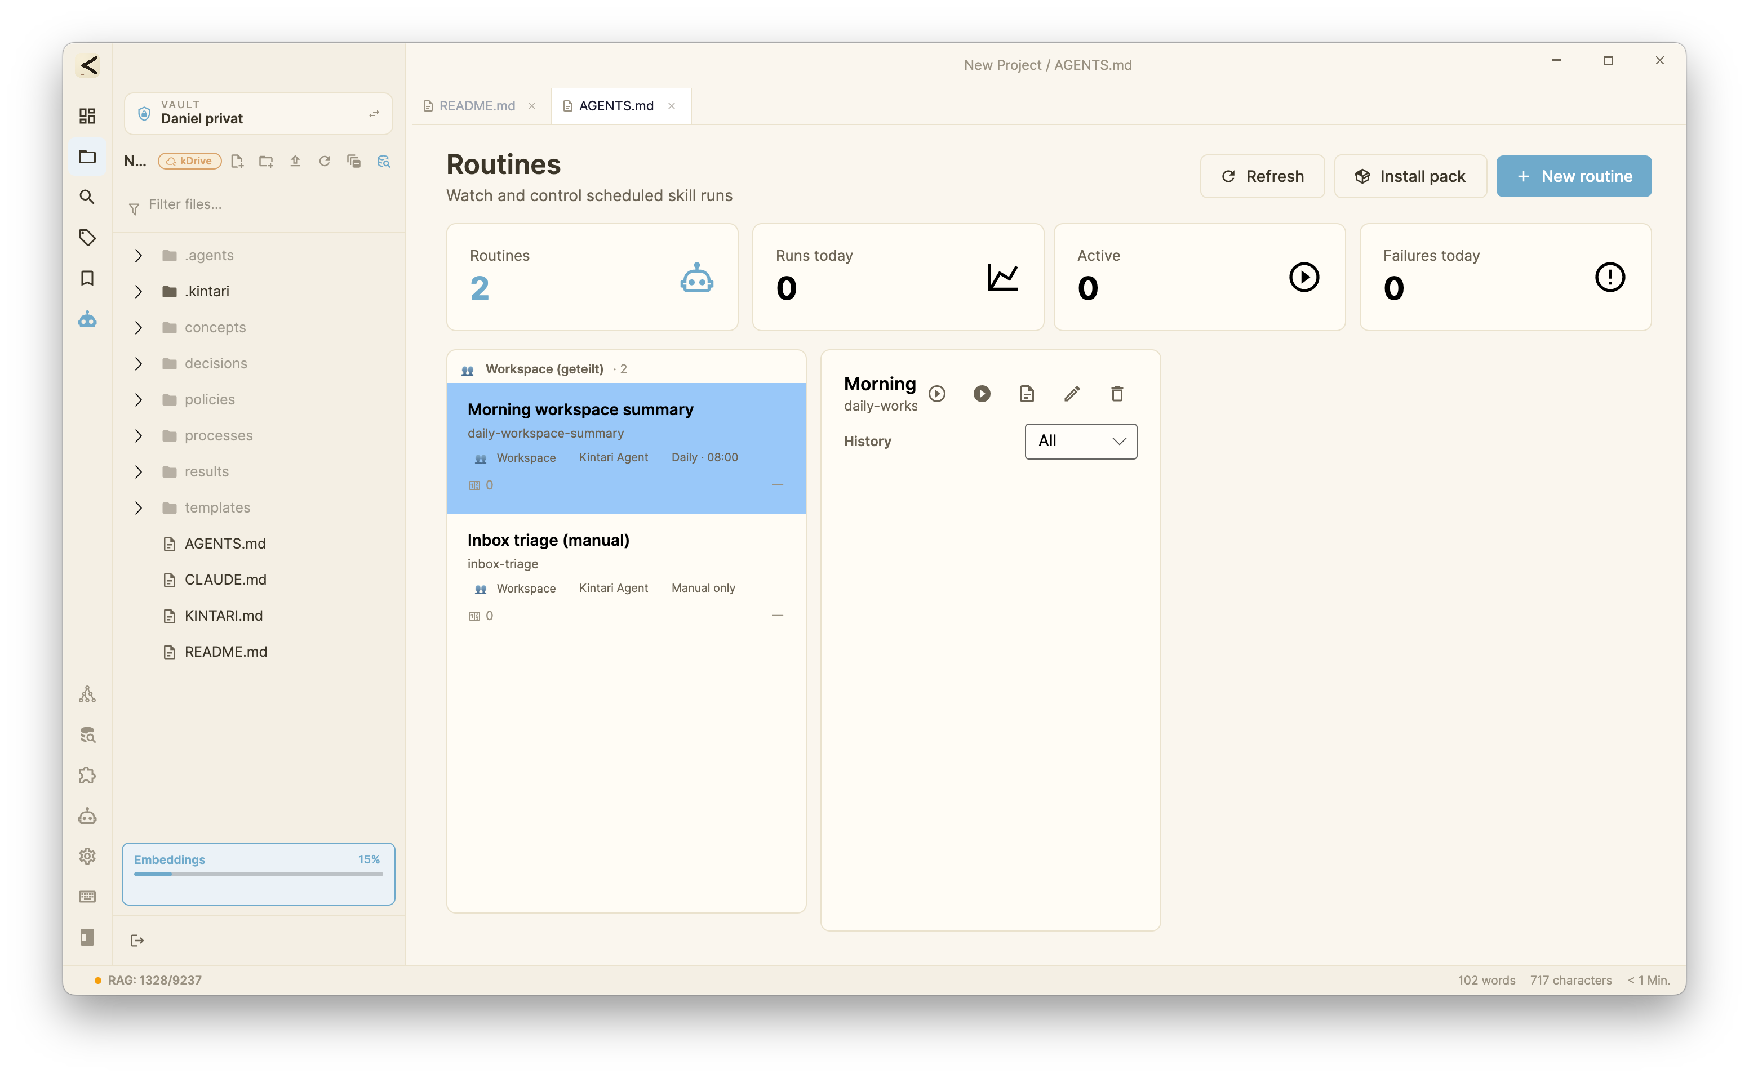This screenshot has width=1749, height=1078.
Task: Expand the processes folder
Action: 139,435
